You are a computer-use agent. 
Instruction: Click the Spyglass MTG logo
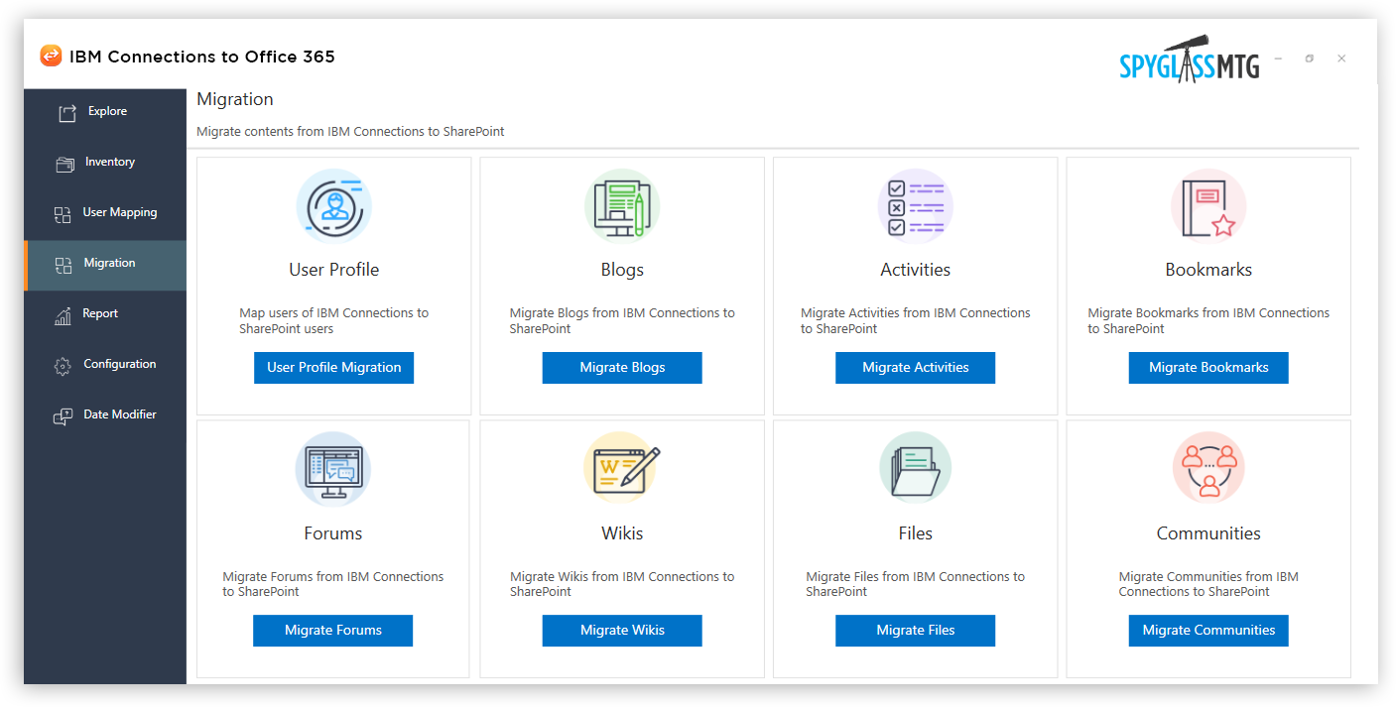click(x=1190, y=60)
